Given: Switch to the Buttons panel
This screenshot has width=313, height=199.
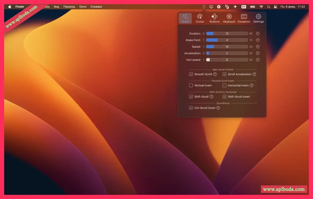Looking at the screenshot, I should [214, 18].
